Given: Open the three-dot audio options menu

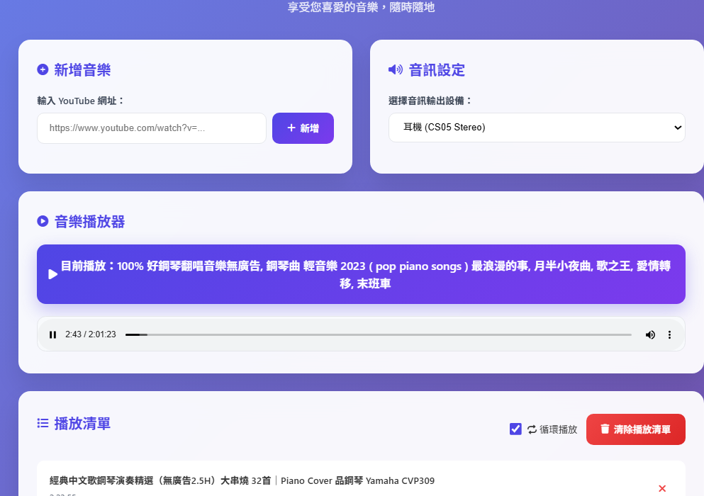Looking at the screenshot, I should (669, 334).
